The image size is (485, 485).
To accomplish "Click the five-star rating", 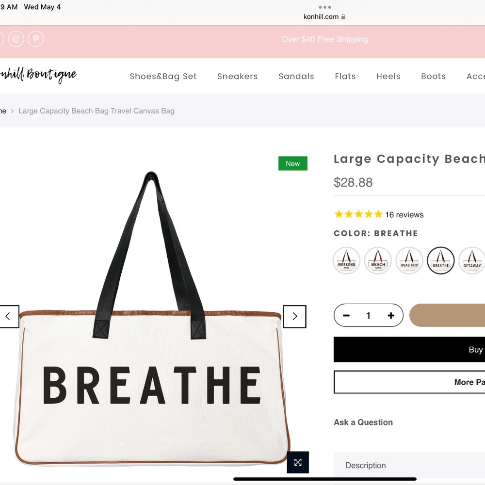I will click(358, 214).
